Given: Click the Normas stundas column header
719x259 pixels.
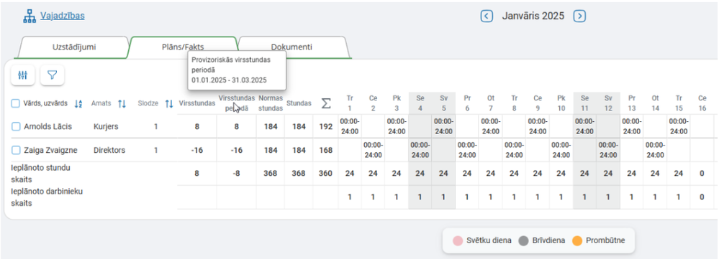Looking at the screenshot, I should [271, 103].
